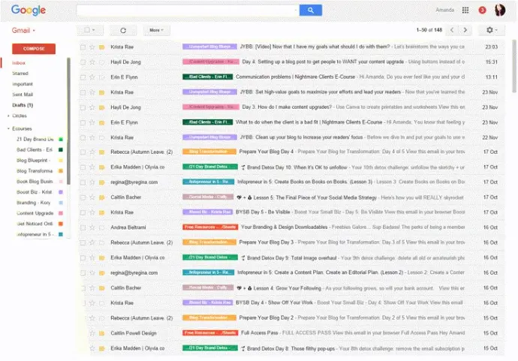Open the More actions dropdown
Image resolution: width=518 pixels, height=361 pixels.
point(156,30)
